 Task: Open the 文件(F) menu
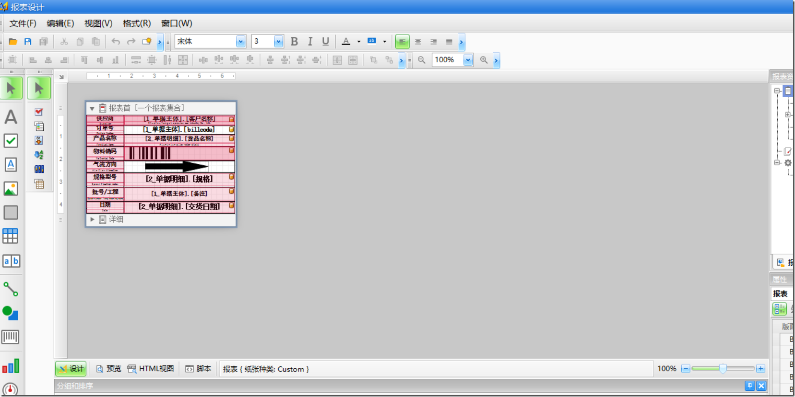coord(23,23)
